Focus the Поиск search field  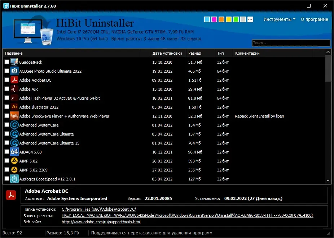pyautogui.click(x=291, y=43)
